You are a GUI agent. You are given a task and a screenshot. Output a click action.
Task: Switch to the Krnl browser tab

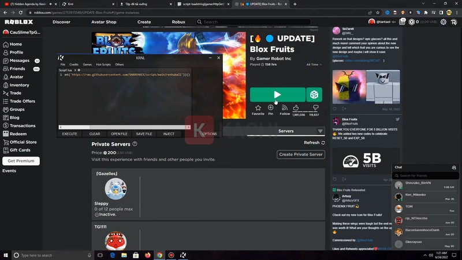tap(88, 4)
